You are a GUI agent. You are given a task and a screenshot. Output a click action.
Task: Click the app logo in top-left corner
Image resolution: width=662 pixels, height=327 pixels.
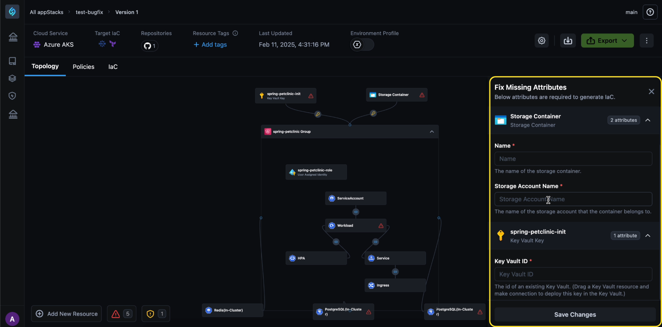tap(12, 12)
